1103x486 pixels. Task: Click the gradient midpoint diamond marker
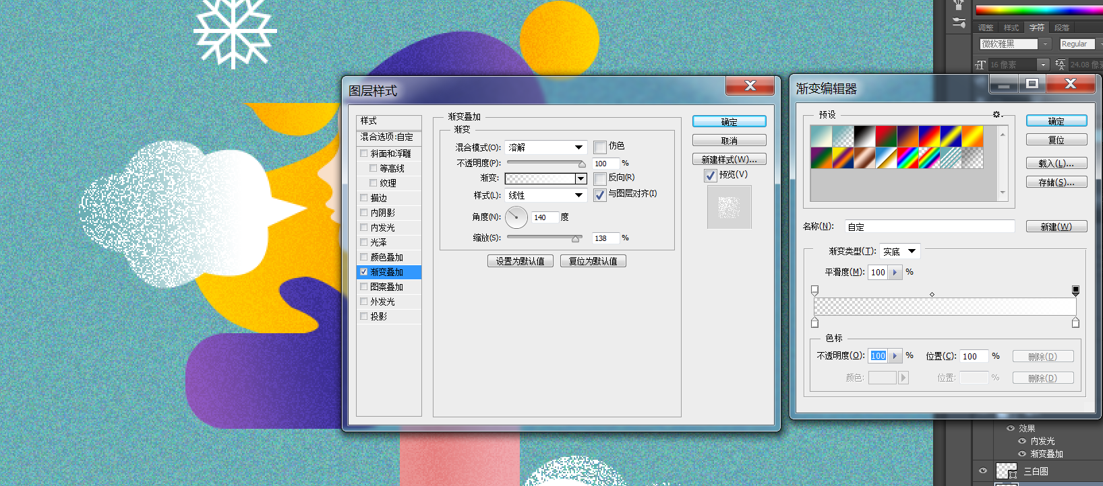[932, 295]
